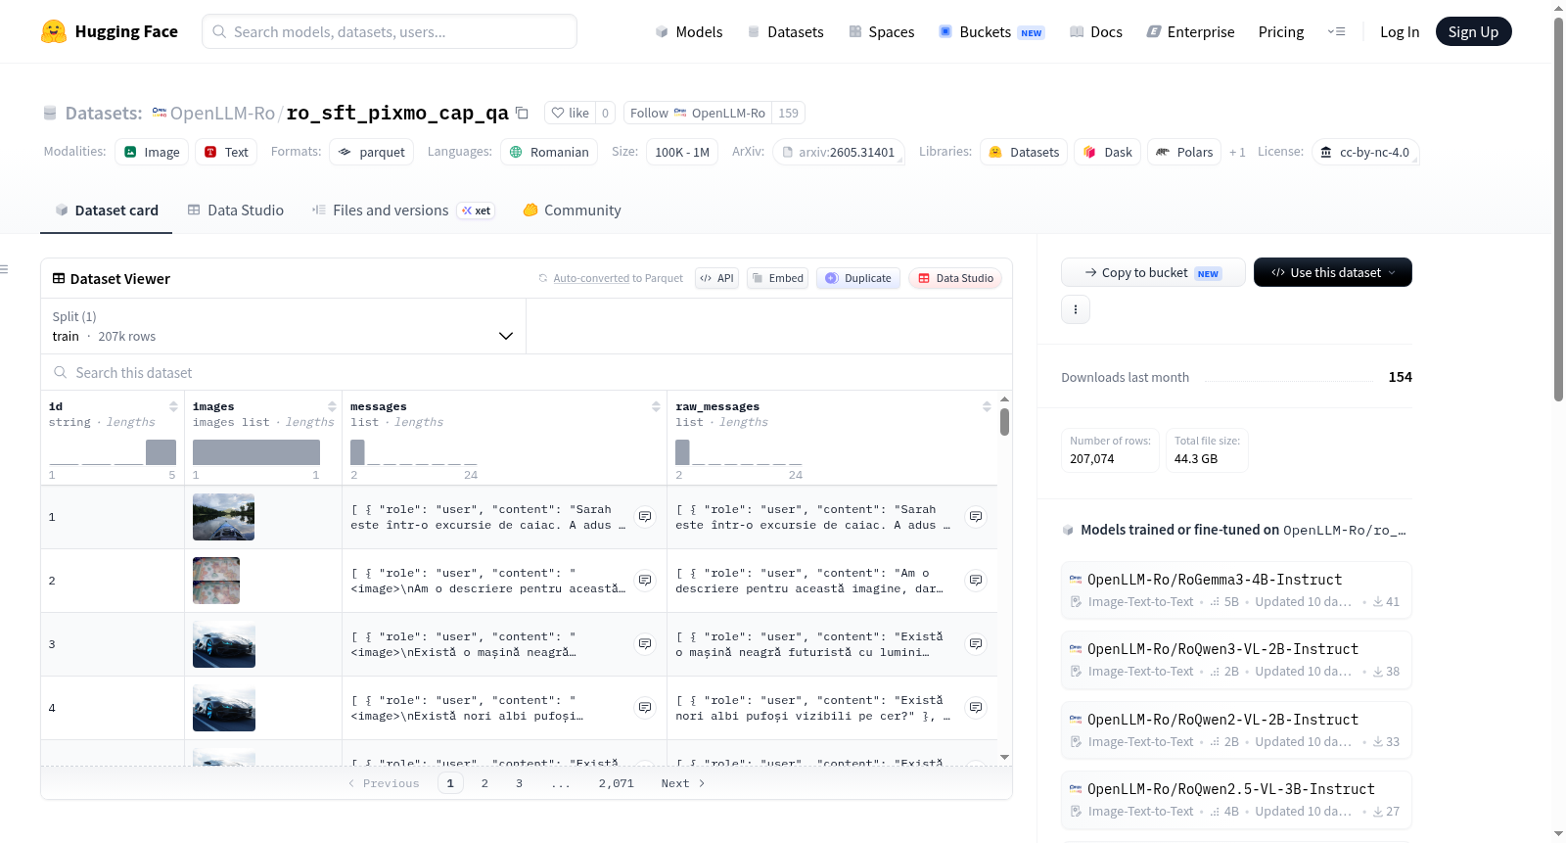Sort by the raw_messages column
This screenshot has height=843, width=1566.
click(987, 406)
